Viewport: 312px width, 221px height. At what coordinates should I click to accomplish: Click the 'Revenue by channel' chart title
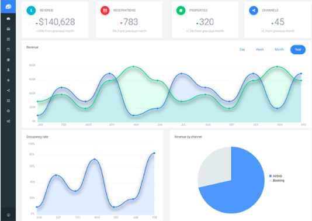click(x=188, y=137)
